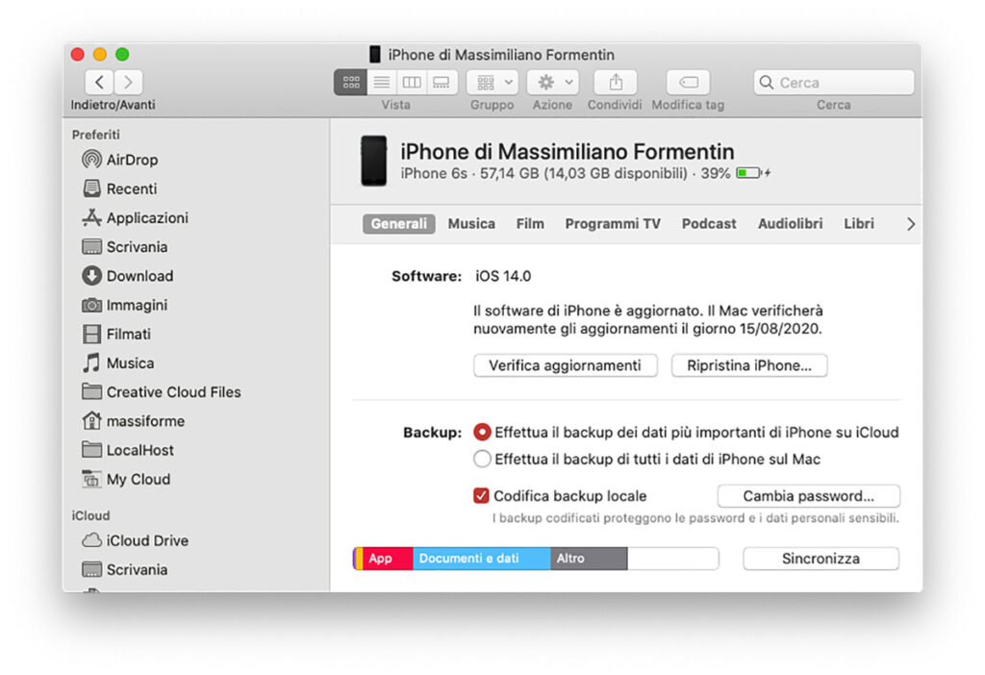Screen dimensions: 985x675
Task: Switch to the Podcast tab
Action: coord(709,223)
